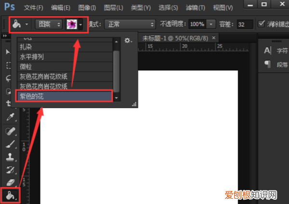This screenshot has width=289, height=204.
Task: Choose the Spot Healing Brush tool
Action: point(9,131)
